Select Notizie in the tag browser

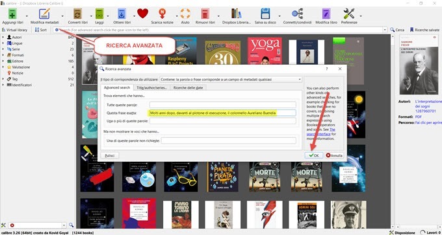(x=18, y=73)
